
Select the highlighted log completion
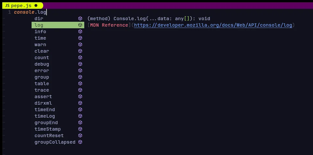[x=58, y=25]
